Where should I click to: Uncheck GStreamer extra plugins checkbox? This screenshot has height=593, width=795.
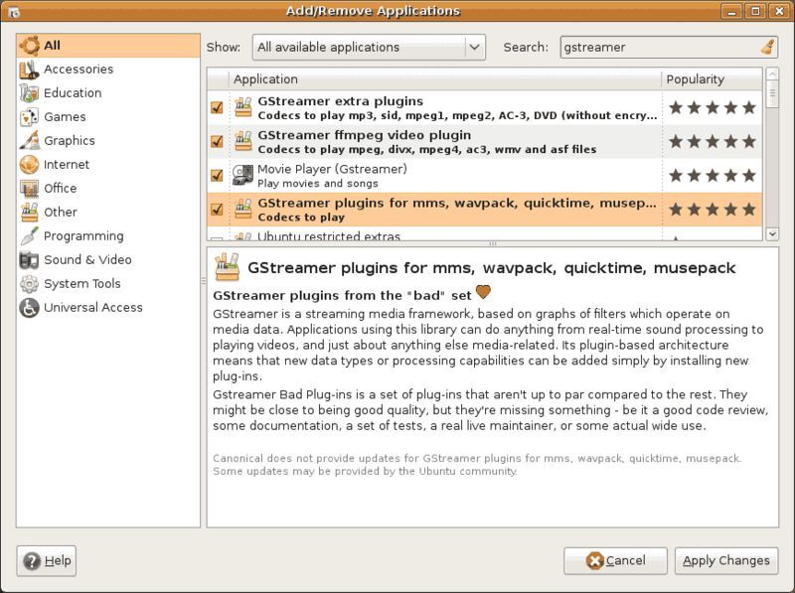[x=217, y=108]
